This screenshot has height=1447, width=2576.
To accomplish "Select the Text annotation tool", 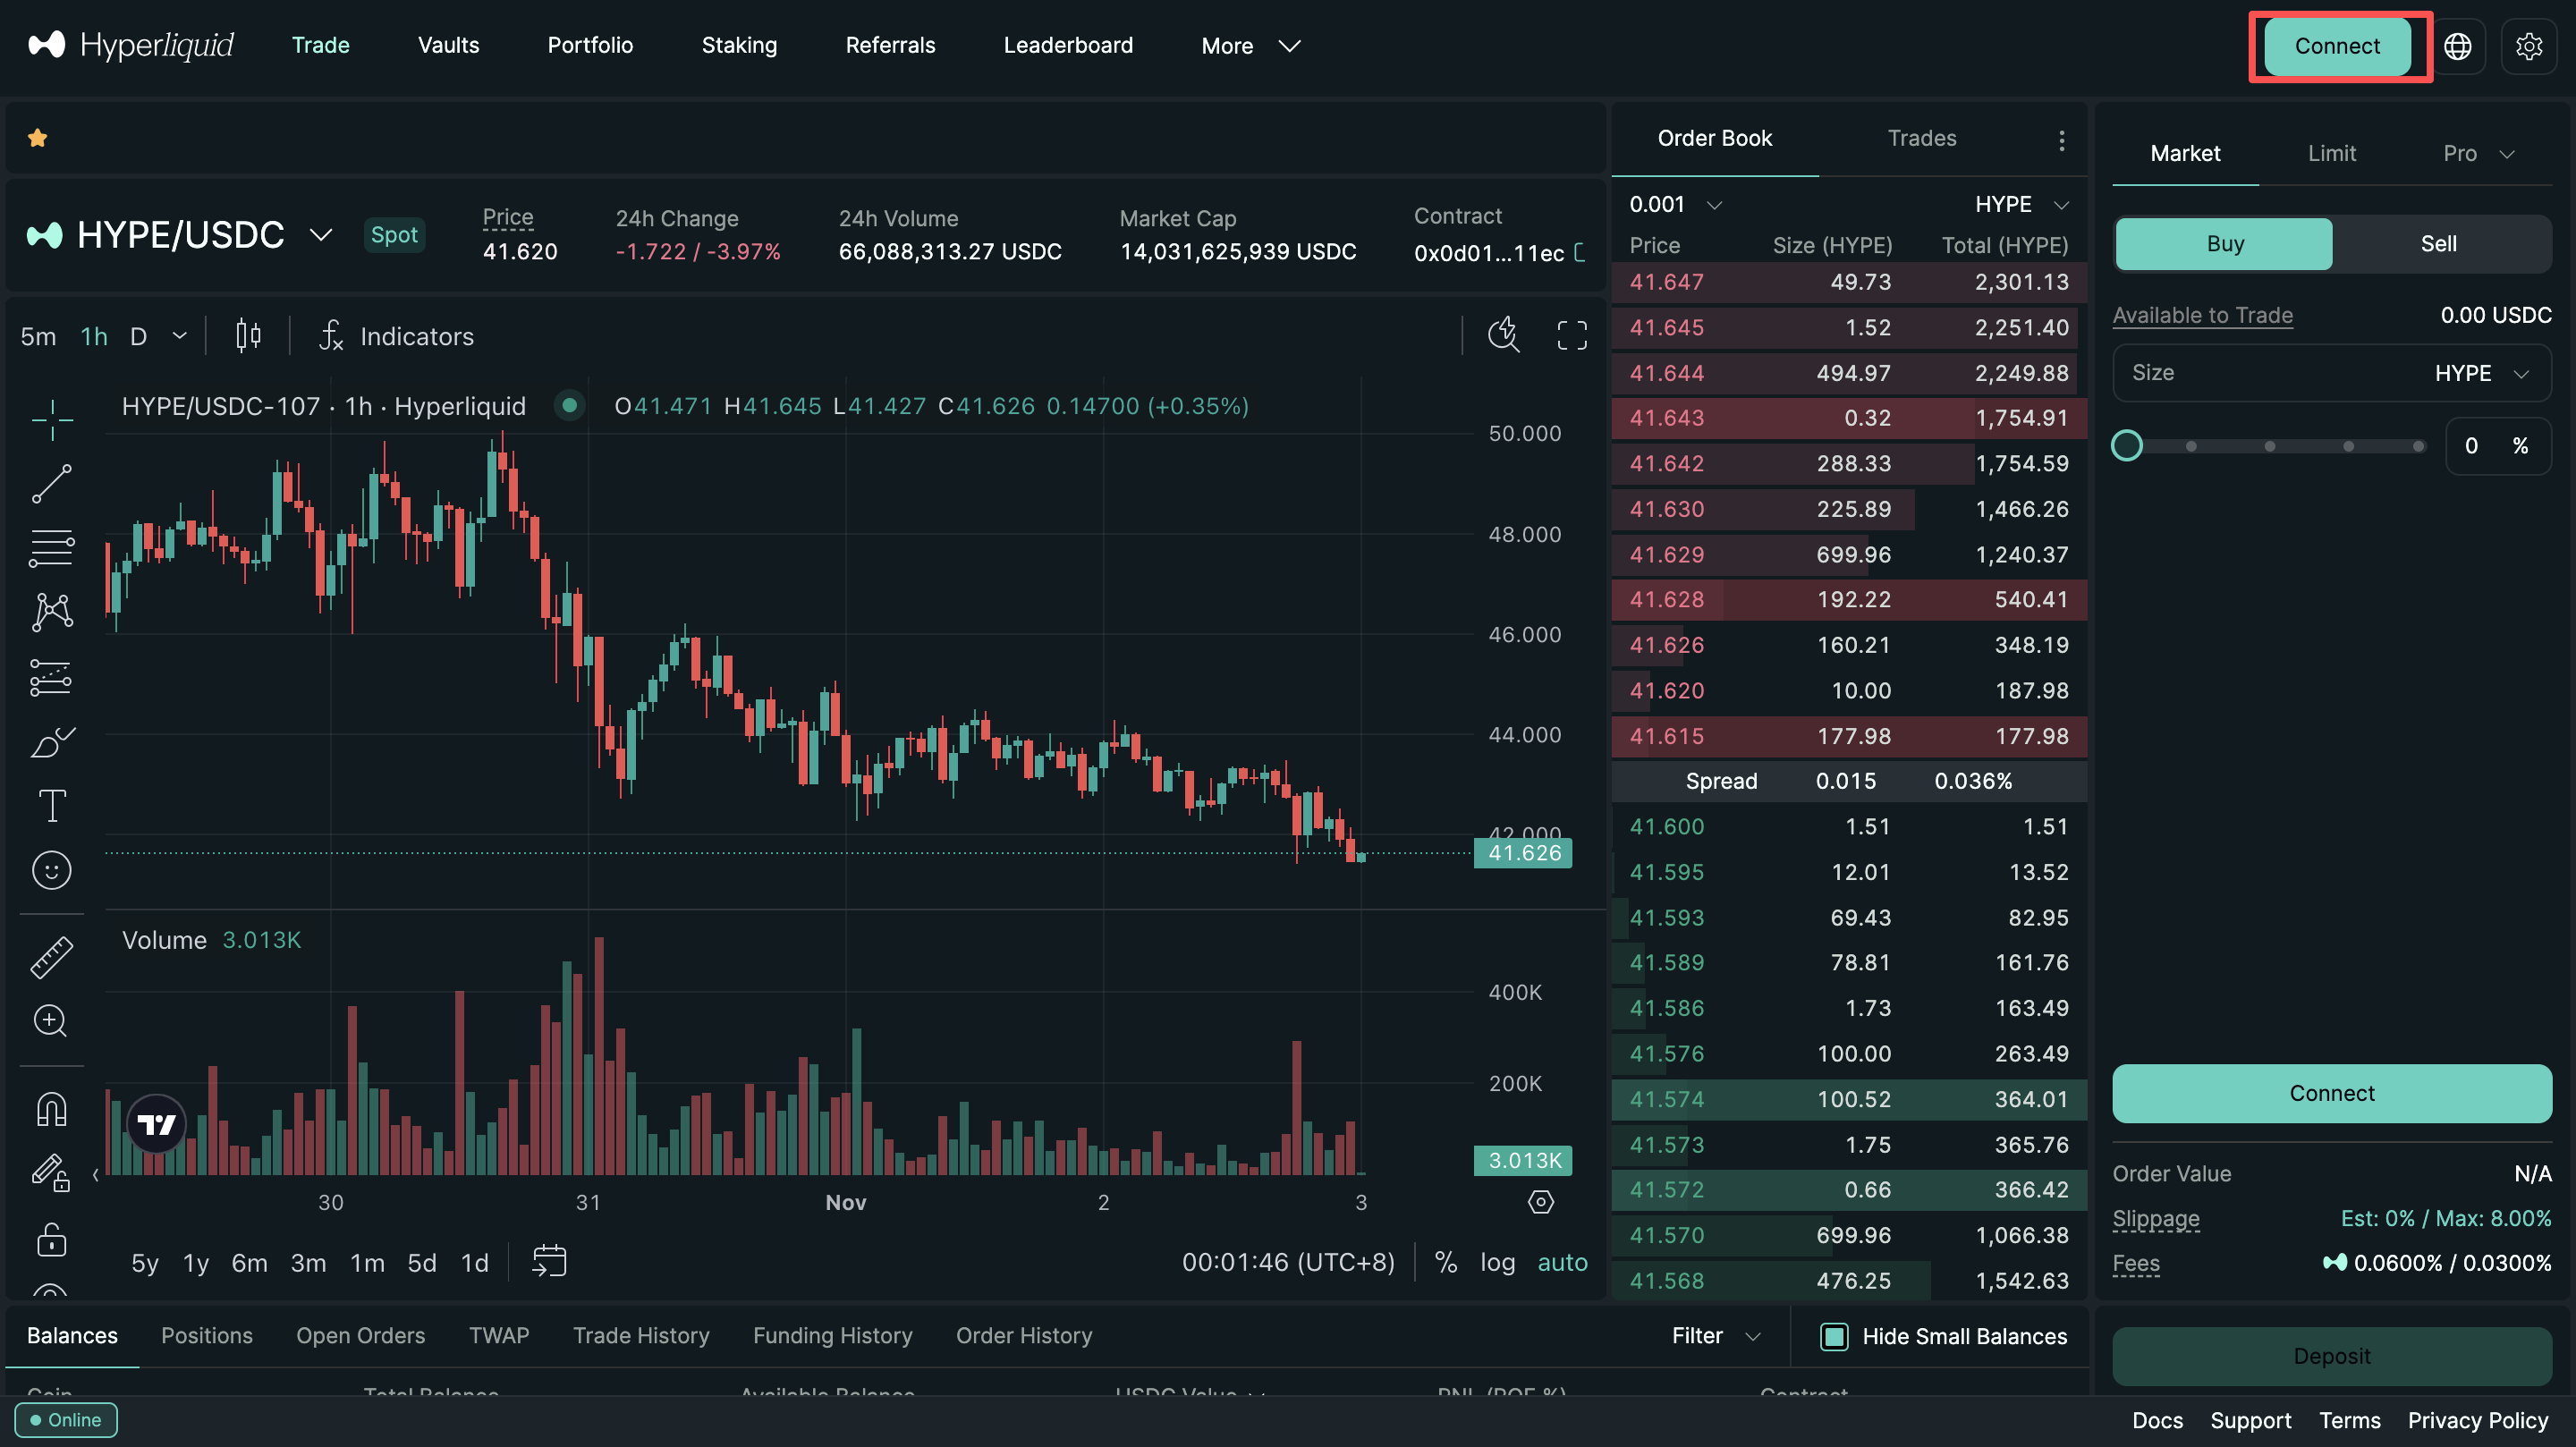I will point(51,806).
